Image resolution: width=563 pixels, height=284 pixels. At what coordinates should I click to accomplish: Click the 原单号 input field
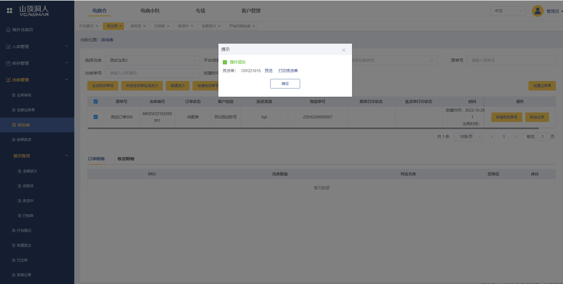pyautogui.click(x=511, y=61)
